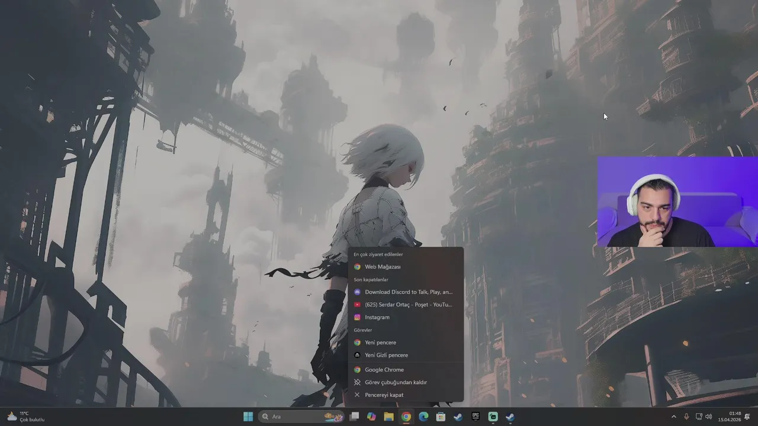758x426 pixels.
Task: Click the Chrome taskbar icon
Action: [x=406, y=417]
